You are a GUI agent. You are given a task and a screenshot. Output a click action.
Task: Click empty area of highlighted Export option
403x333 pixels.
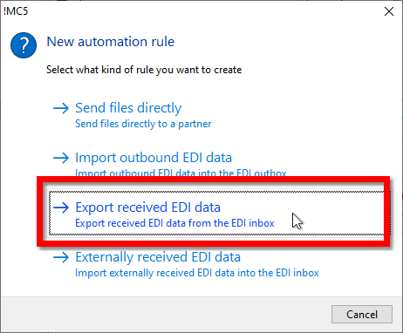click(x=338, y=214)
